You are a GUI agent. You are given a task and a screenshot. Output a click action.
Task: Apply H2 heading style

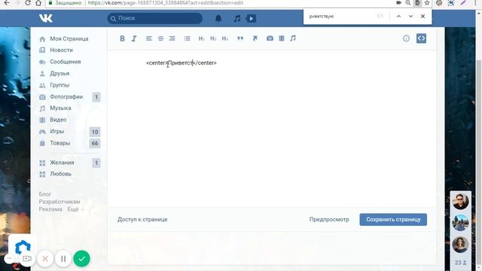tap(213, 38)
